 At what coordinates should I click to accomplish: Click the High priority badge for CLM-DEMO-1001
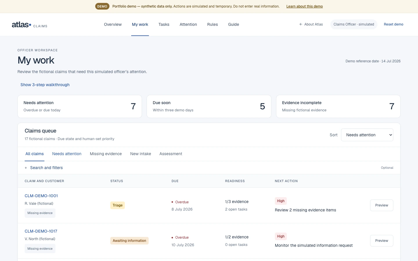[x=281, y=201]
